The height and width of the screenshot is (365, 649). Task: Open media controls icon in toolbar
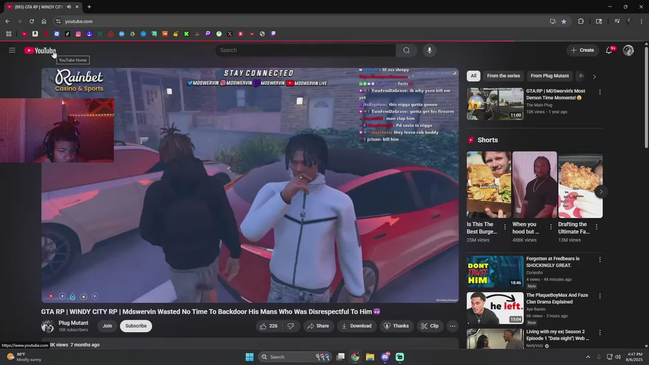pos(617,21)
